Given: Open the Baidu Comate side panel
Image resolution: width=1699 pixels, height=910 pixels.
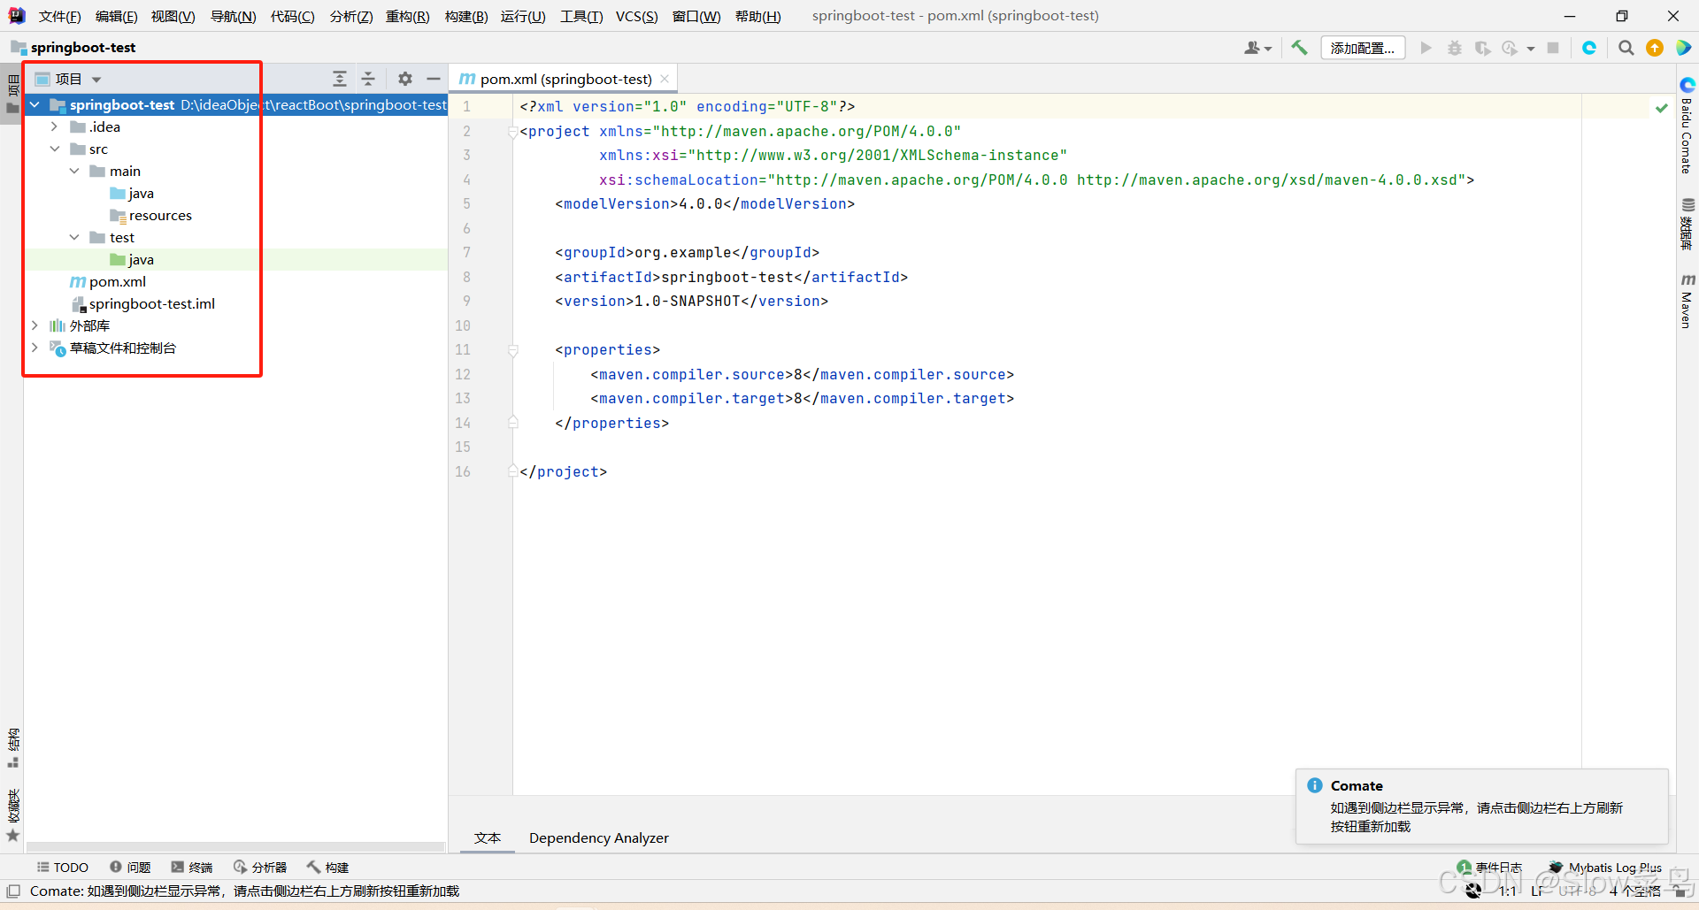Looking at the screenshot, I should (x=1687, y=126).
